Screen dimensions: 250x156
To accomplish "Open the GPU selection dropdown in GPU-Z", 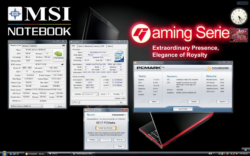I will pos(27,106).
